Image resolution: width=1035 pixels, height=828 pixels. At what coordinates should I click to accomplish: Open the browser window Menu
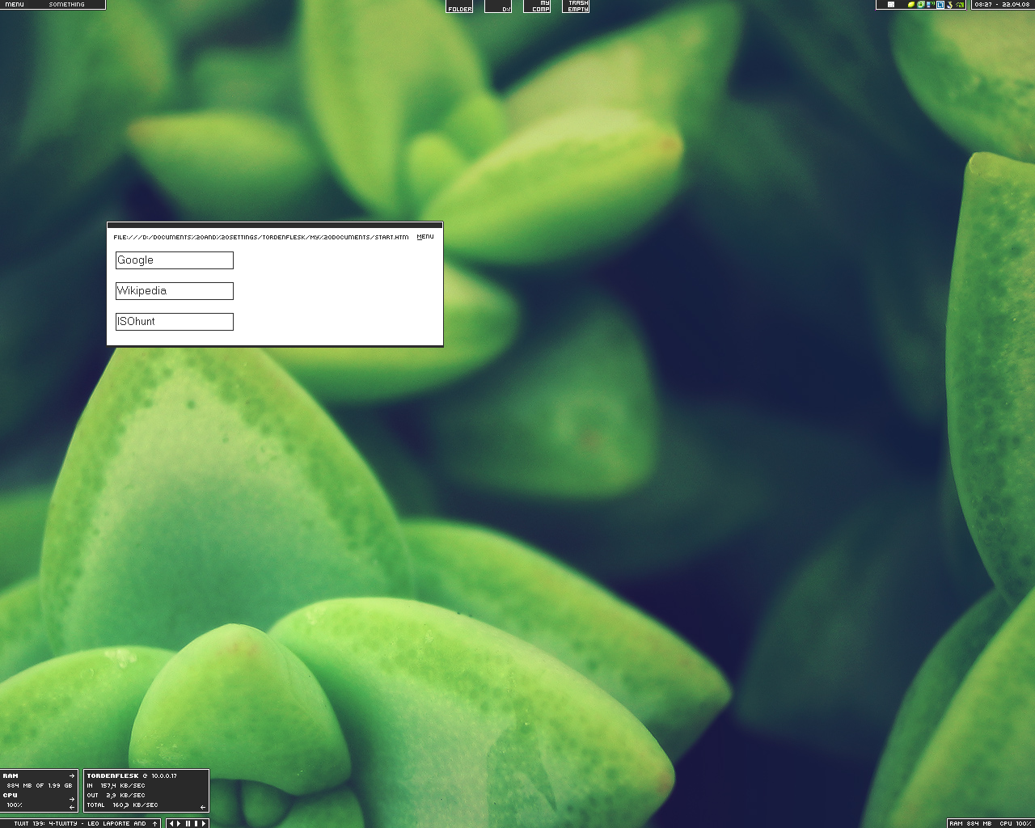pyautogui.click(x=425, y=237)
